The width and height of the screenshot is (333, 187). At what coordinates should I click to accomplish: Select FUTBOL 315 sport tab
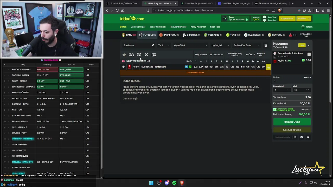(x=147, y=35)
